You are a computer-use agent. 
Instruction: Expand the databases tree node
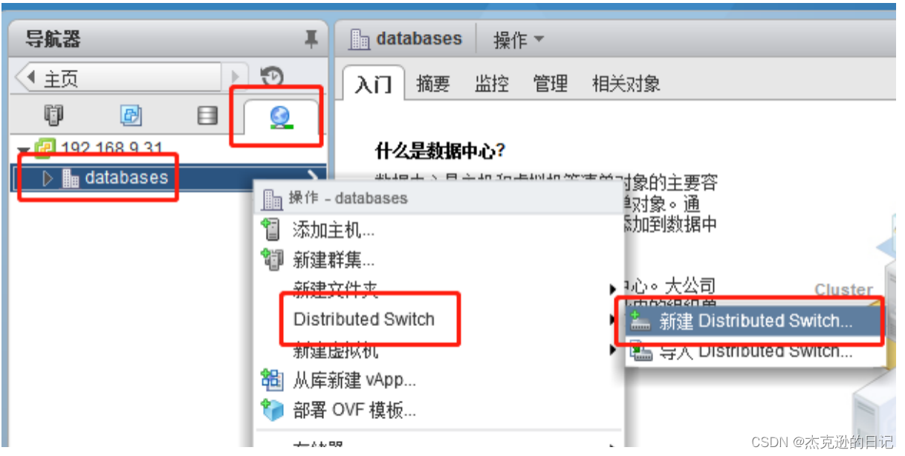[x=49, y=178]
